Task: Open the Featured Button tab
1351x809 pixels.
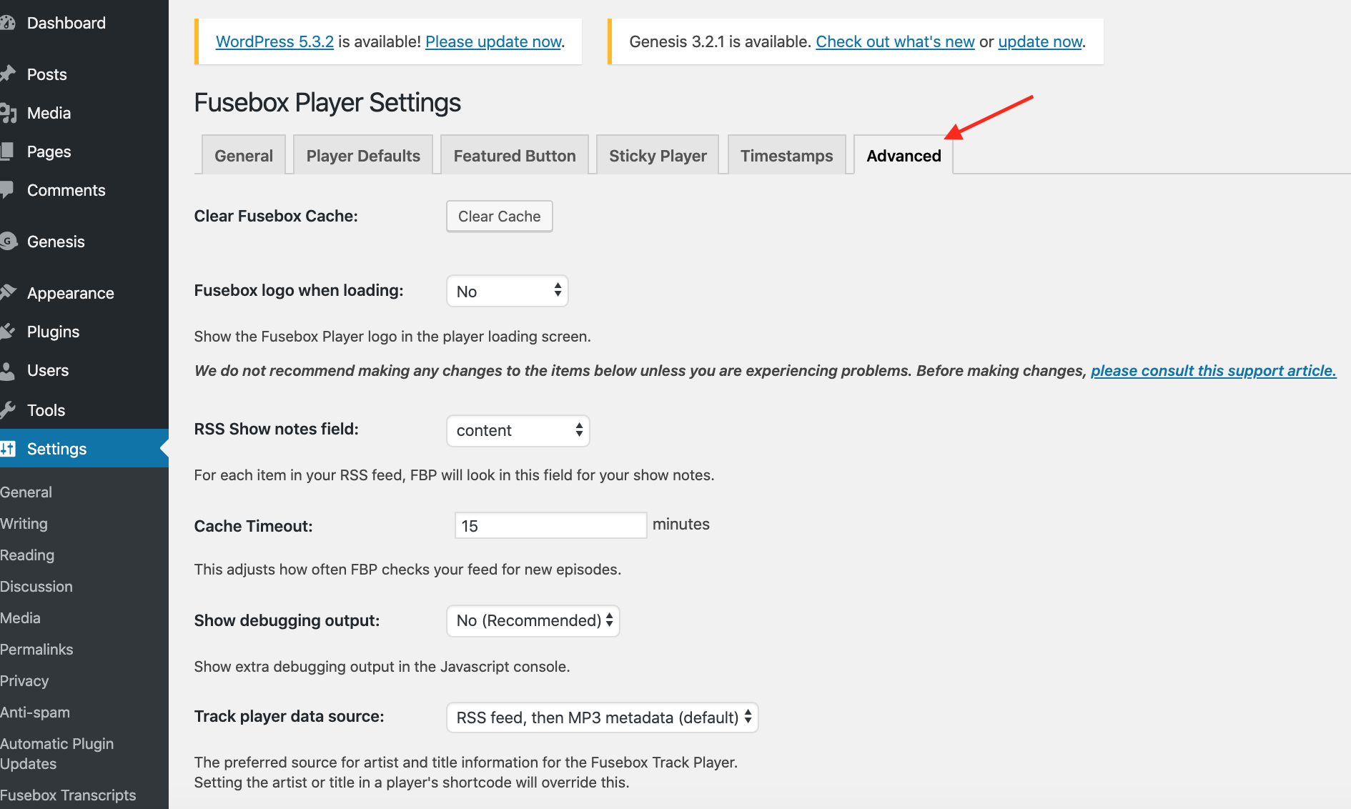Action: pos(515,155)
